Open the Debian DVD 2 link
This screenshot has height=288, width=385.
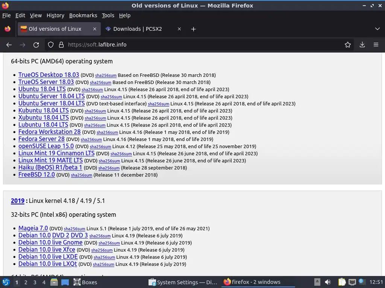coord(61,235)
